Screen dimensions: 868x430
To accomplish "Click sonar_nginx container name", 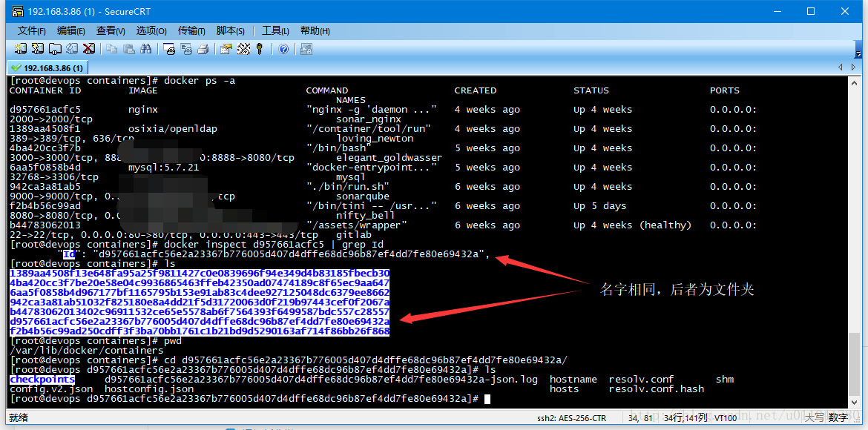I will (369, 119).
